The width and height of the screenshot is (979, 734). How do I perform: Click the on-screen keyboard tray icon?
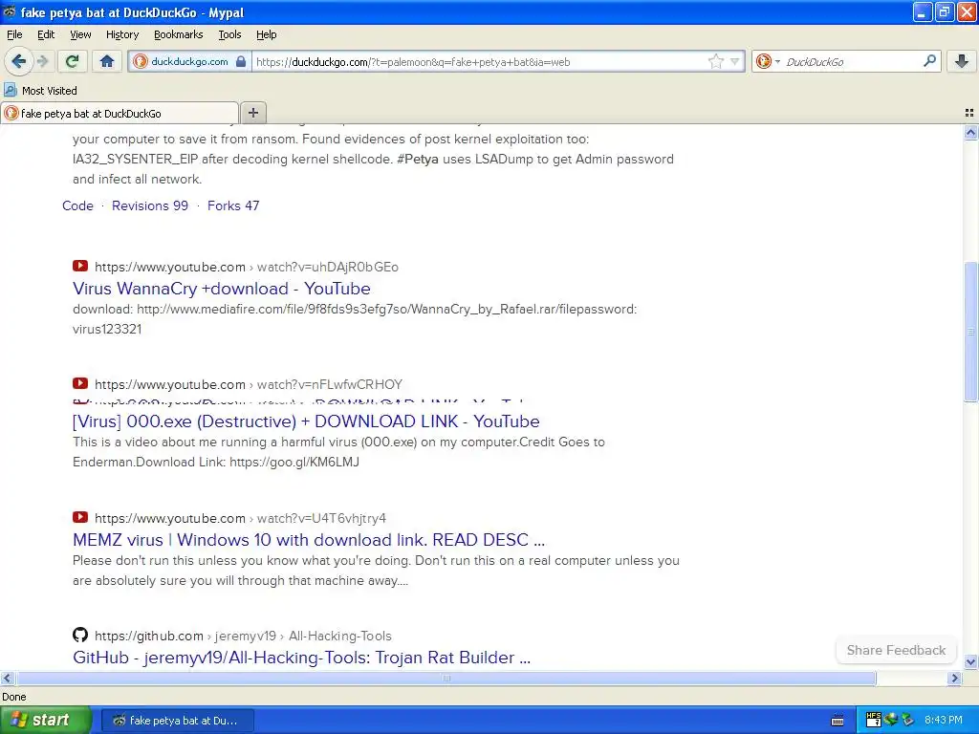838,721
